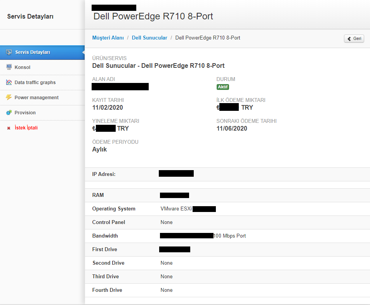Click the 100 Mbps Port bandwidth text
The height and width of the screenshot is (305, 370).
(x=229, y=236)
